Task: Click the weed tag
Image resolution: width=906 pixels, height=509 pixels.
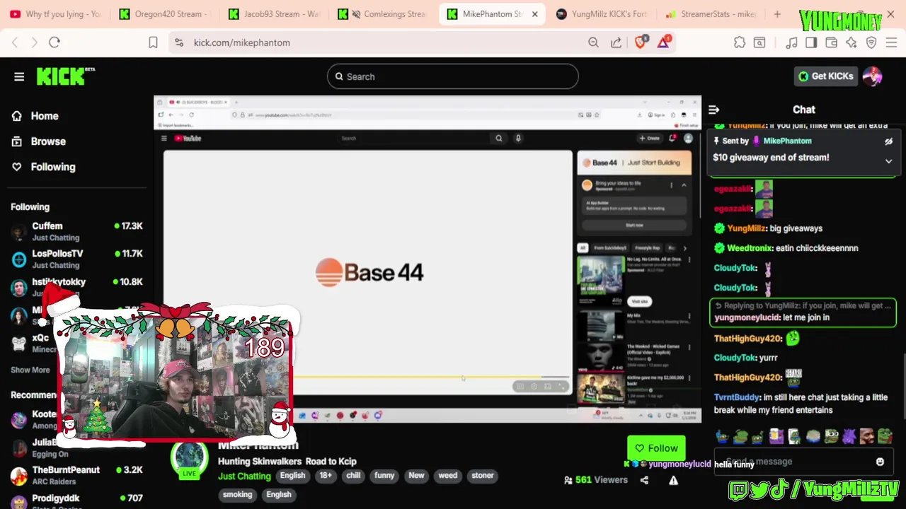Action: [x=448, y=476]
